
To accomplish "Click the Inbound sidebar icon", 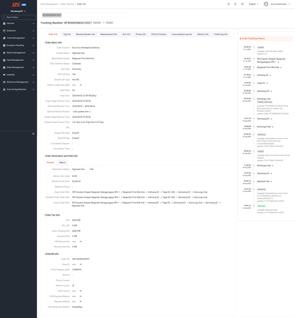I will click(x=4, y=24).
